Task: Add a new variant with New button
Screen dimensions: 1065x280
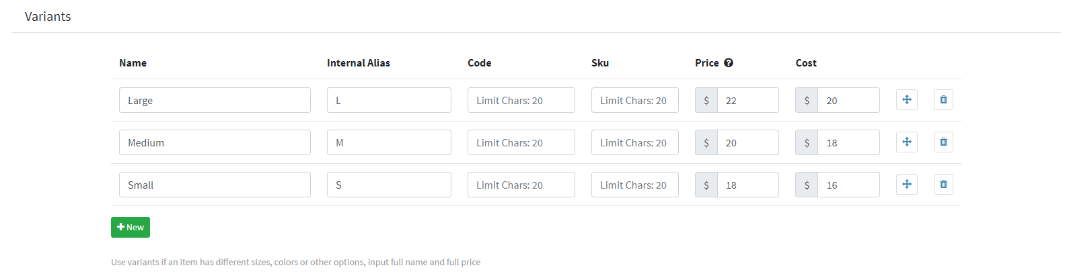Action: [131, 228]
